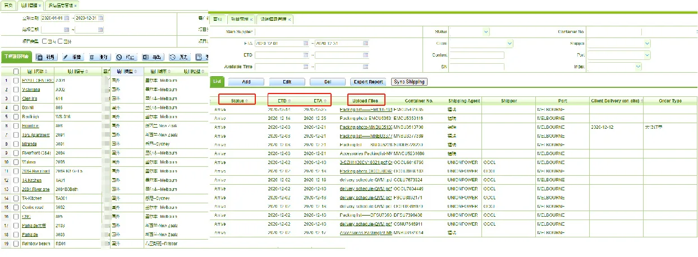This screenshot has width=698, height=257.
Task: Click the terminate (circle-slash) toolbar icon
Action: click(x=119, y=57)
